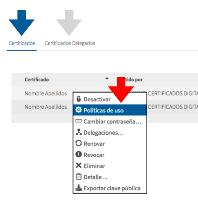Select Exportar clave pública option
Viewport: 198px width, 202px height.
(110, 188)
